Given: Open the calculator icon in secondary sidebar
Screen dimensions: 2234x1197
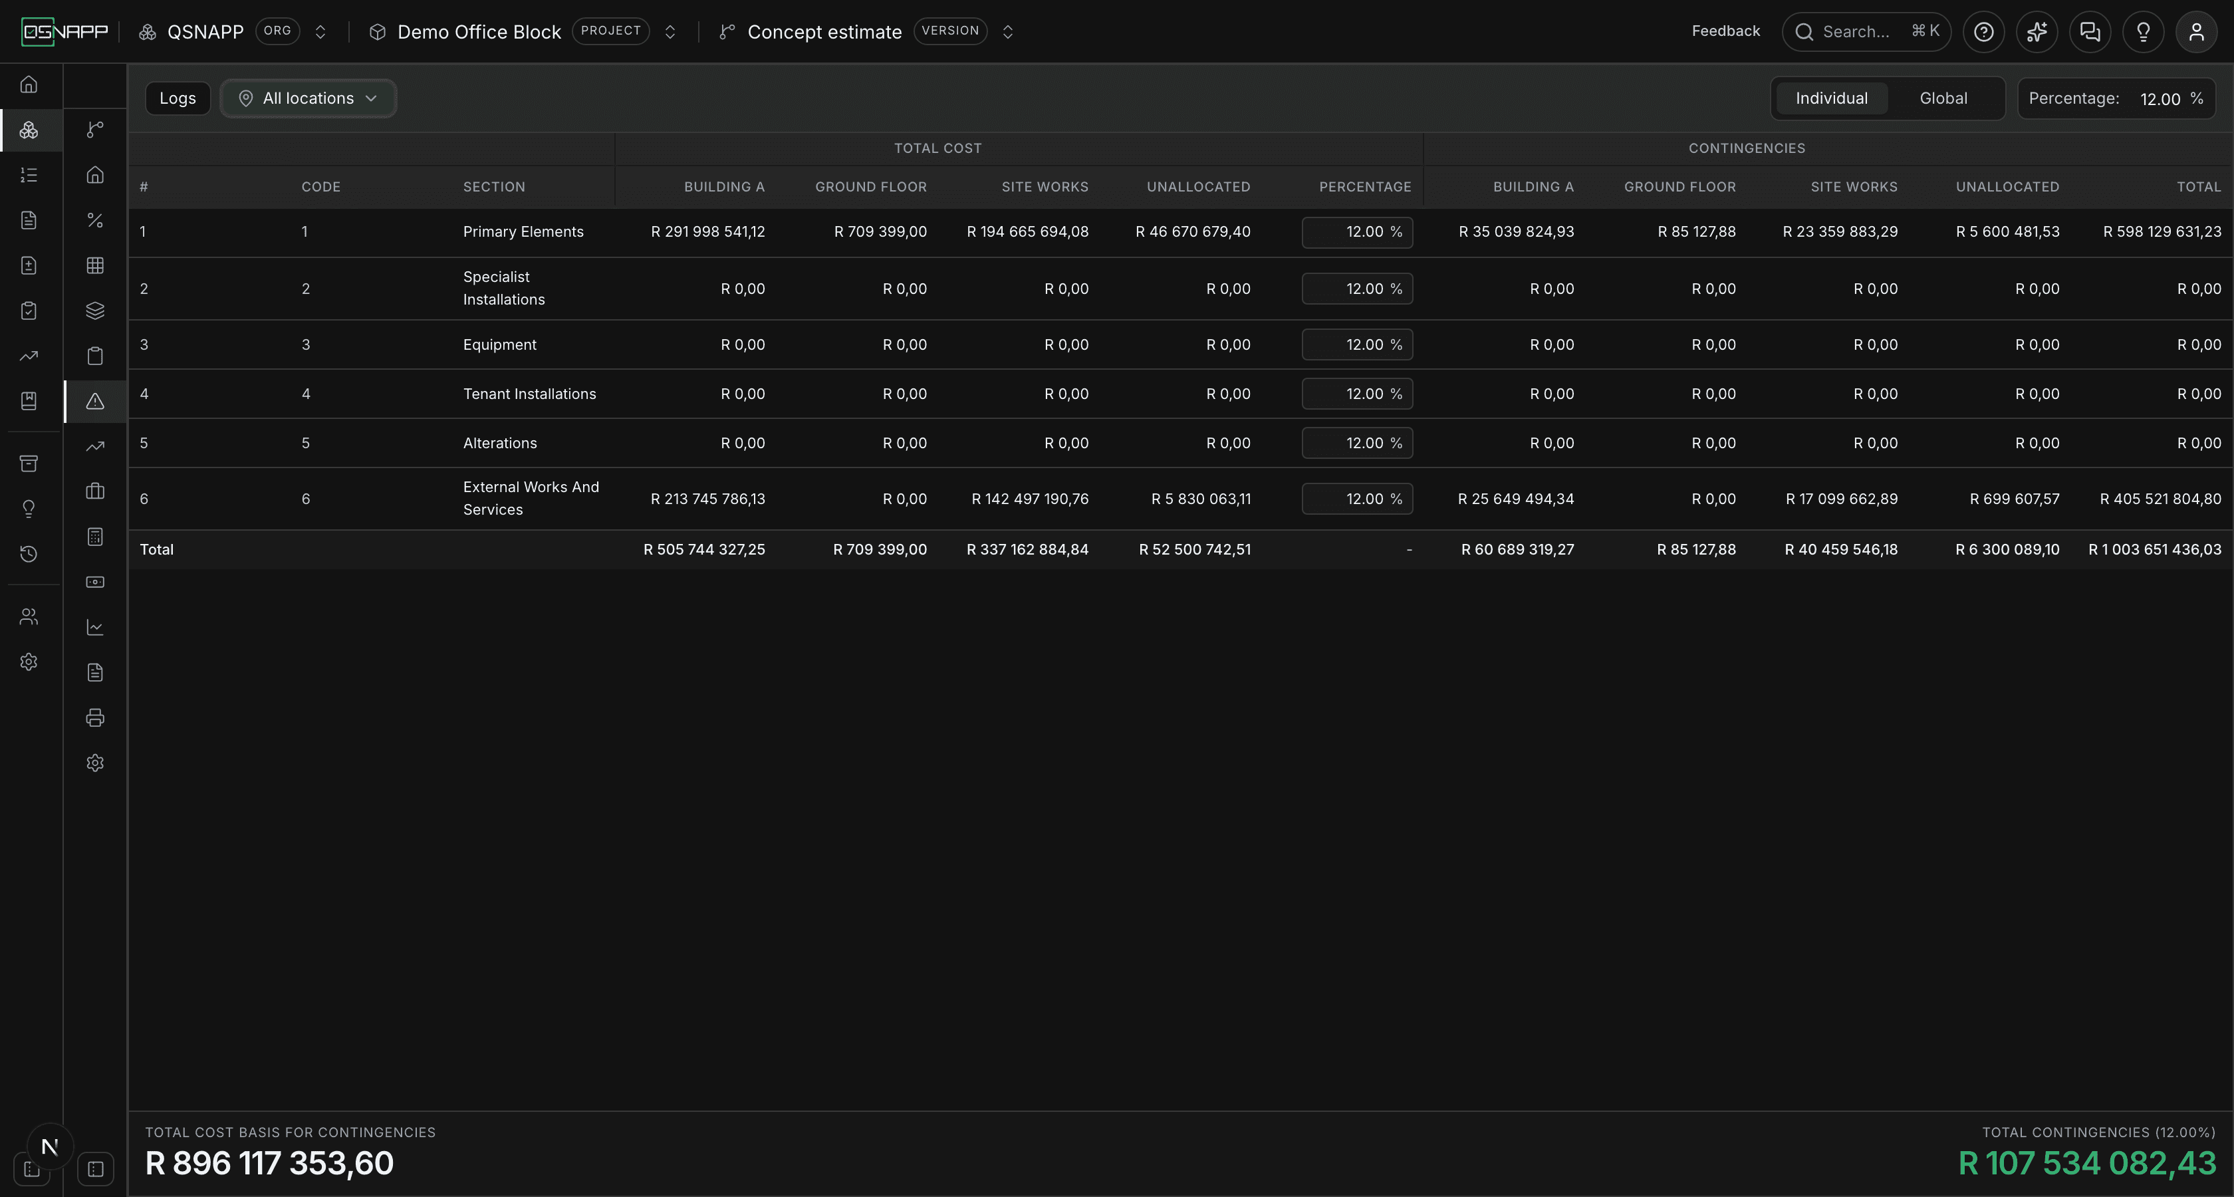Looking at the screenshot, I should click(x=95, y=537).
